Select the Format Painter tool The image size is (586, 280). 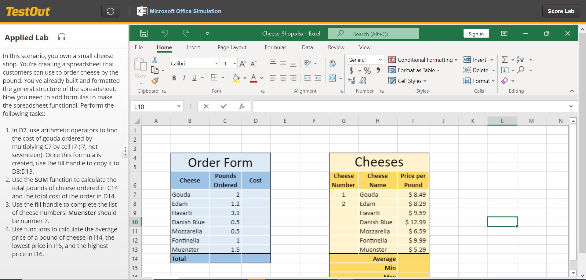[155, 81]
